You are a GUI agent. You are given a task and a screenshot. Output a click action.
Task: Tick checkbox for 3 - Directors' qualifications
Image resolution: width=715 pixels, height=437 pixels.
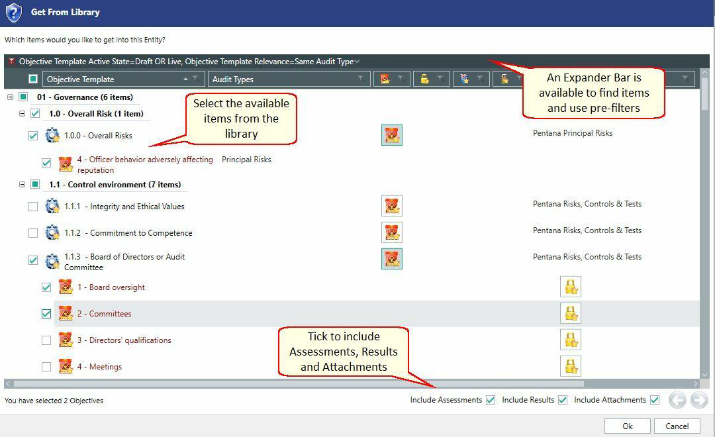pos(46,340)
